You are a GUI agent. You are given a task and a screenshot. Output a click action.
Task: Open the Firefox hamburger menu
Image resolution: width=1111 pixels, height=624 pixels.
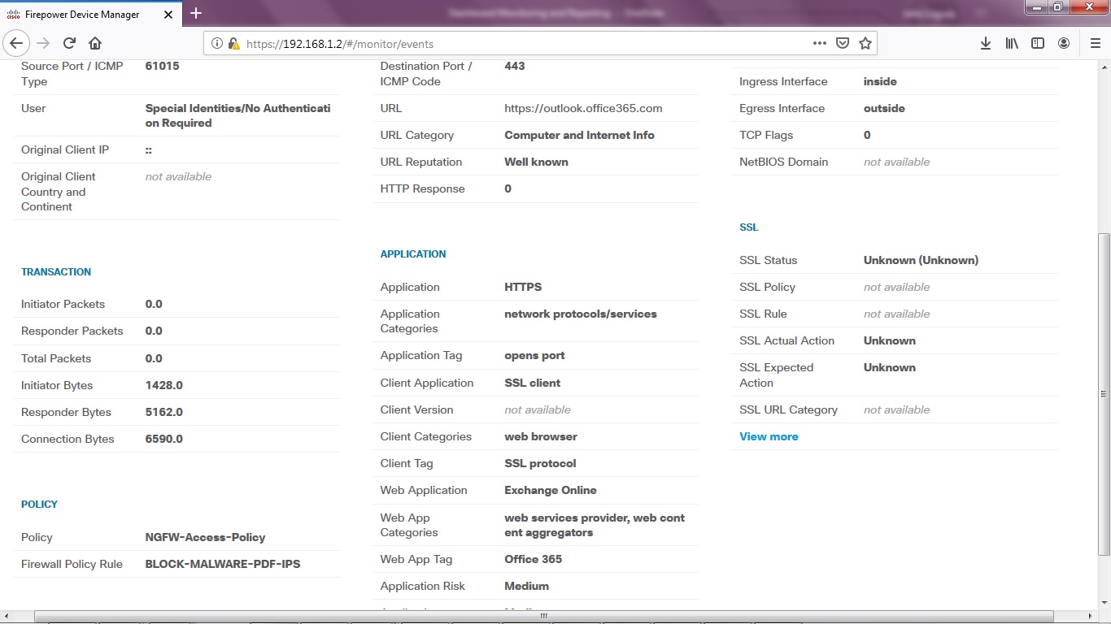pyautogui.click(x=1094, y=43)
